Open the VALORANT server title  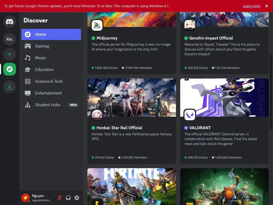pos(200,128)
